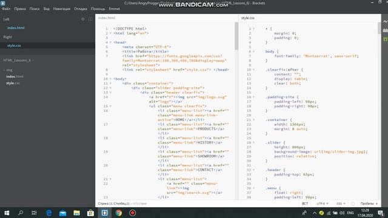Open network status tray icon
The height and width of the screenshot is (218, 388).
pyautogui.click(x=329, y=213)
